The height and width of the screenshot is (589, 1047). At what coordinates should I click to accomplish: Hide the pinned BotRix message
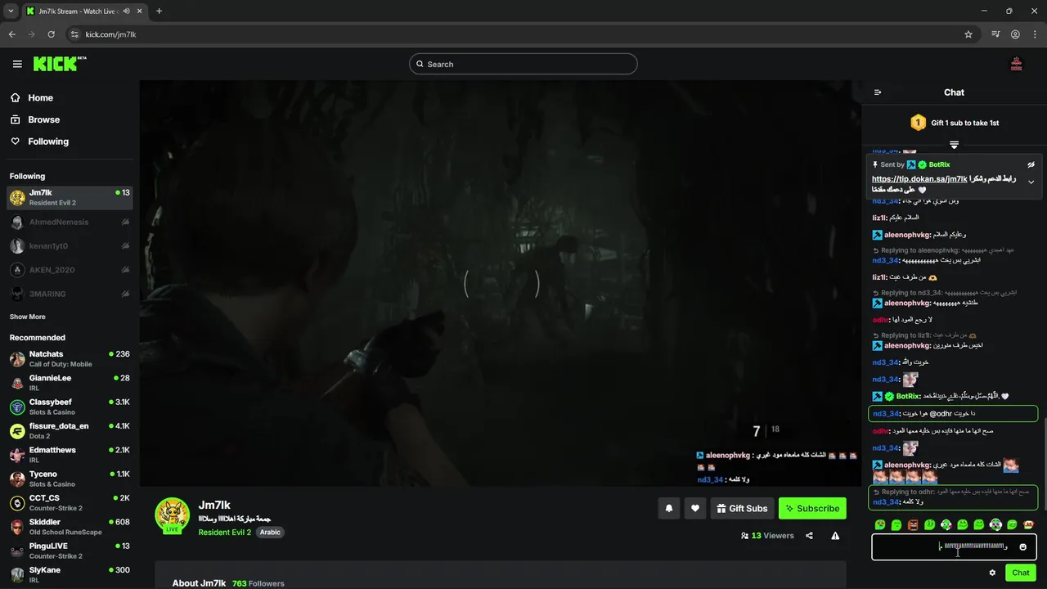[1031, 164]
